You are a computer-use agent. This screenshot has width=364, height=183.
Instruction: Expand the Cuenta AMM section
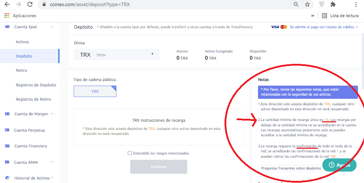click(x=52, y=162)
